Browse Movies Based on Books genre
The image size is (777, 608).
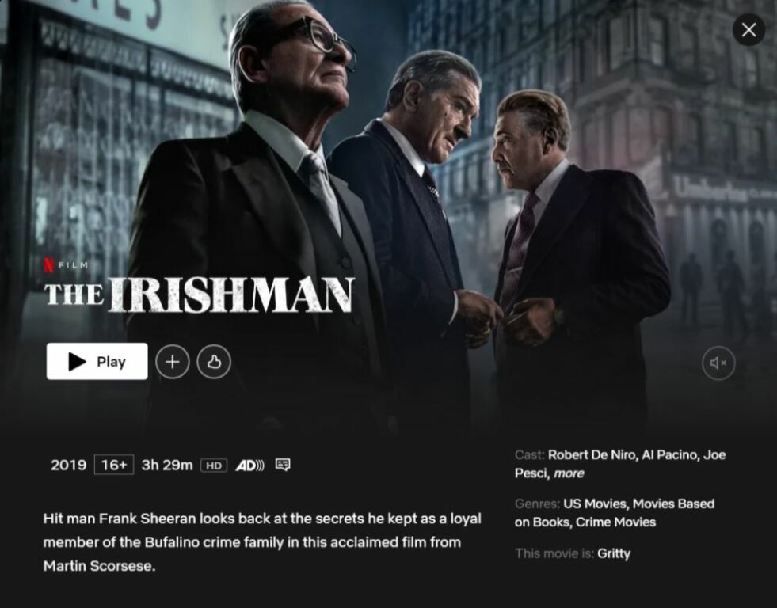(615, 513)
